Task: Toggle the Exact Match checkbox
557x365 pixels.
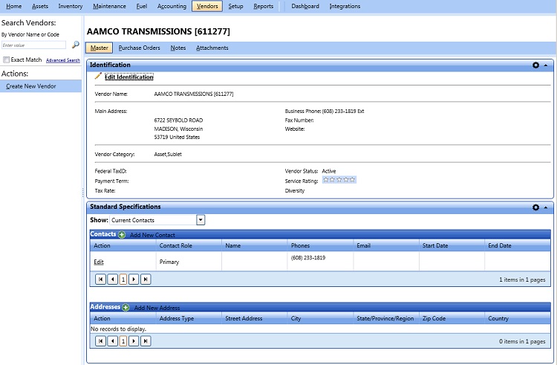Action: (6, 59)
